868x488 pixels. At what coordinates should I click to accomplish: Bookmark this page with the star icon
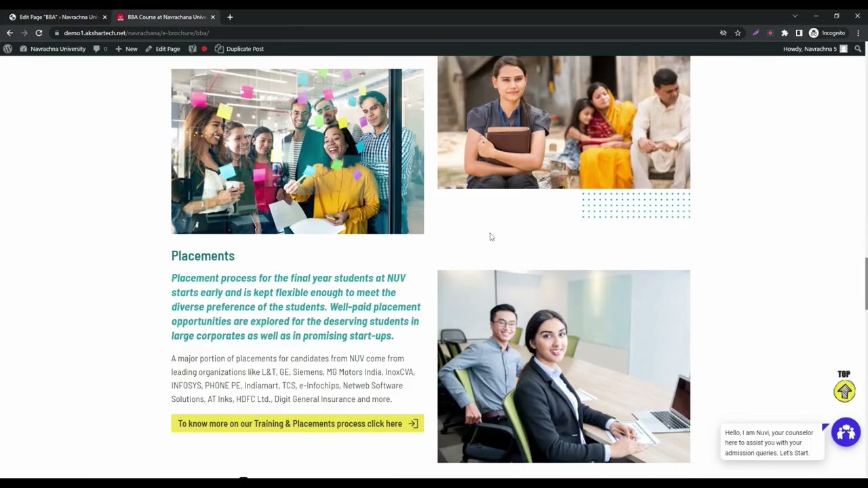tap(737, 33)
